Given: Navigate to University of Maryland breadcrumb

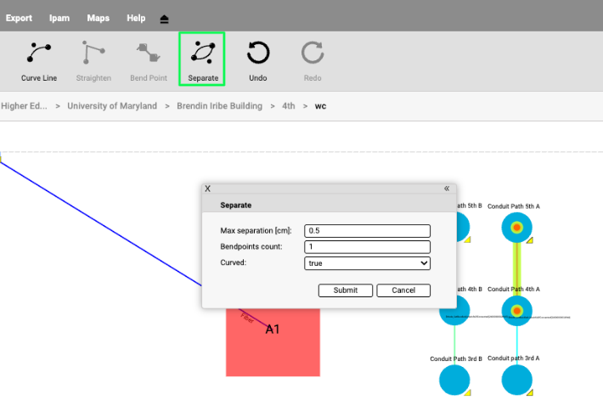Looking at the screenshot, I should (112, 106).
